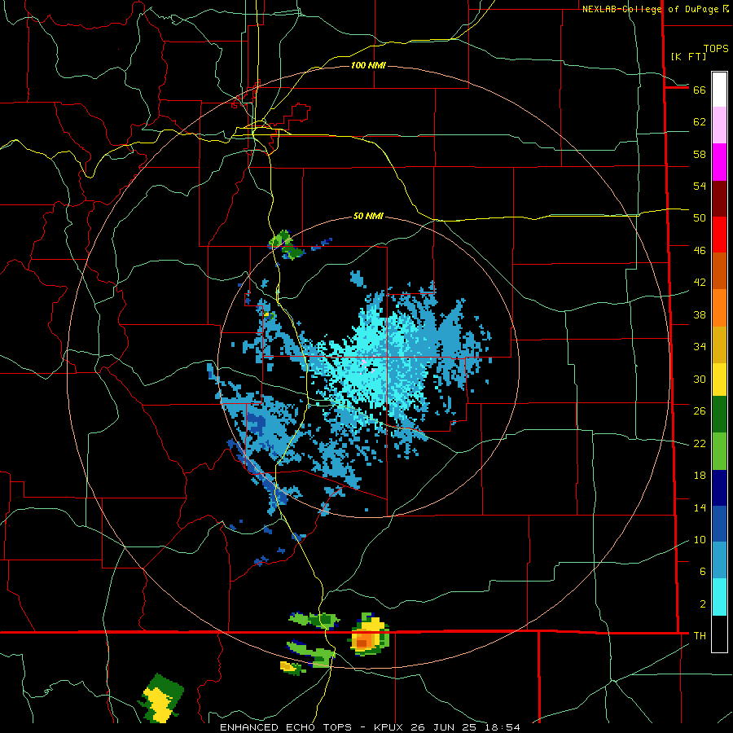The height and width of the screenshot is (733, 733).
Task: Click the "TH" legend label
Action: [700, 636]
